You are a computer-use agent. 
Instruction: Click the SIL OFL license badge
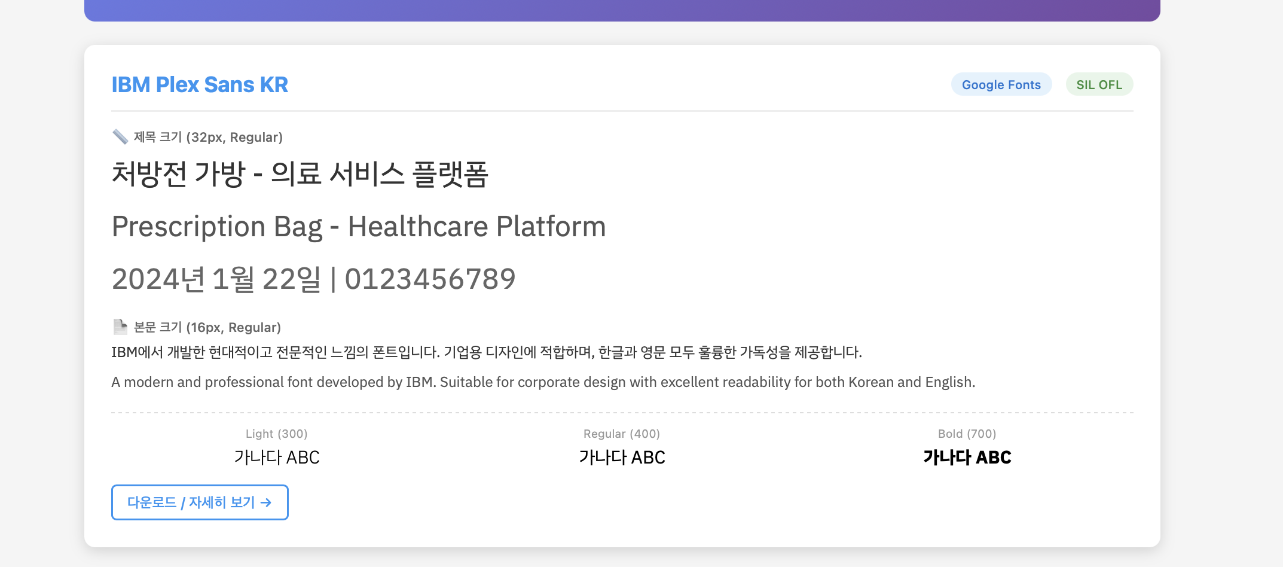[x=1099, y=84]
